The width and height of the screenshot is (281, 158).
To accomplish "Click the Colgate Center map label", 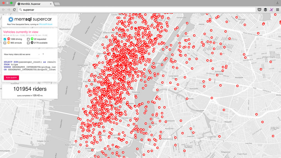I will coord(43,141).
